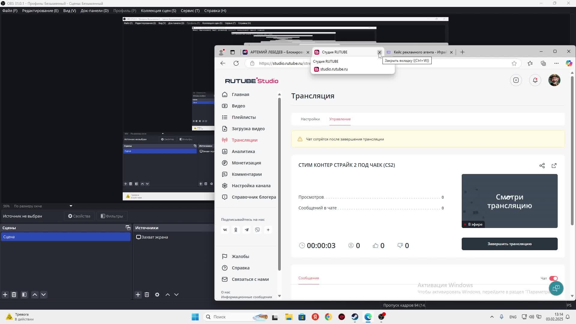
Task: Move source down arrow in Sources panel
Action: [x=176, y=295]
